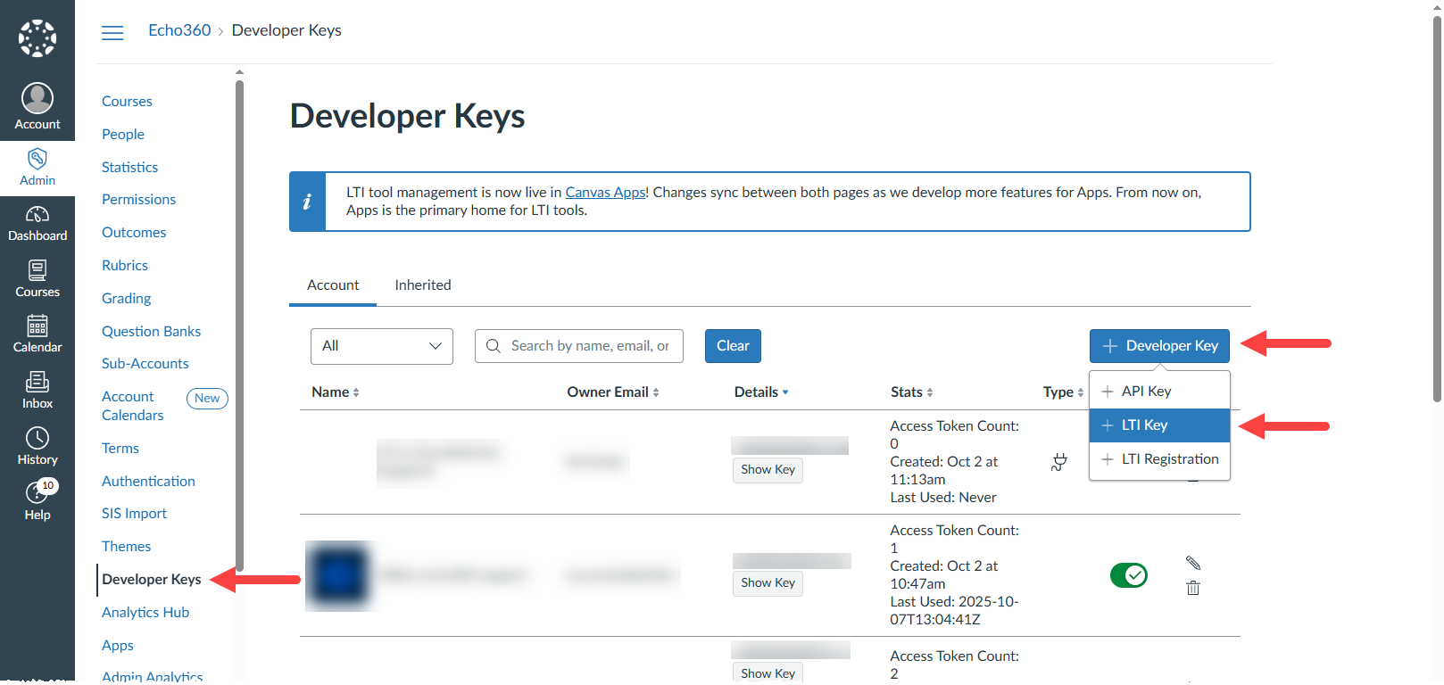Sort table by Type column
The image size is (1444, 685).
[1063, 392]
